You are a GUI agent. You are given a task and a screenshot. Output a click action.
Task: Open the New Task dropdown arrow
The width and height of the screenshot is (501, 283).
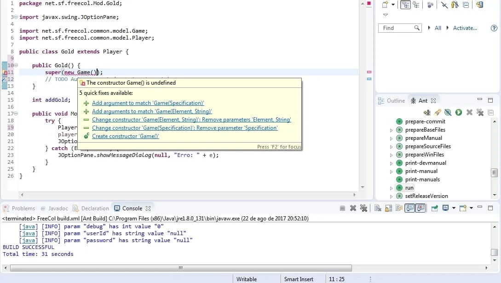[x=393, y=5]
